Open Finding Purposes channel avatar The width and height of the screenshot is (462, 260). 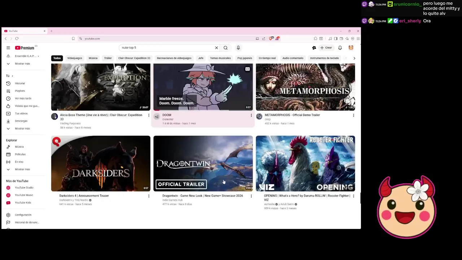(x=55, y=116)
